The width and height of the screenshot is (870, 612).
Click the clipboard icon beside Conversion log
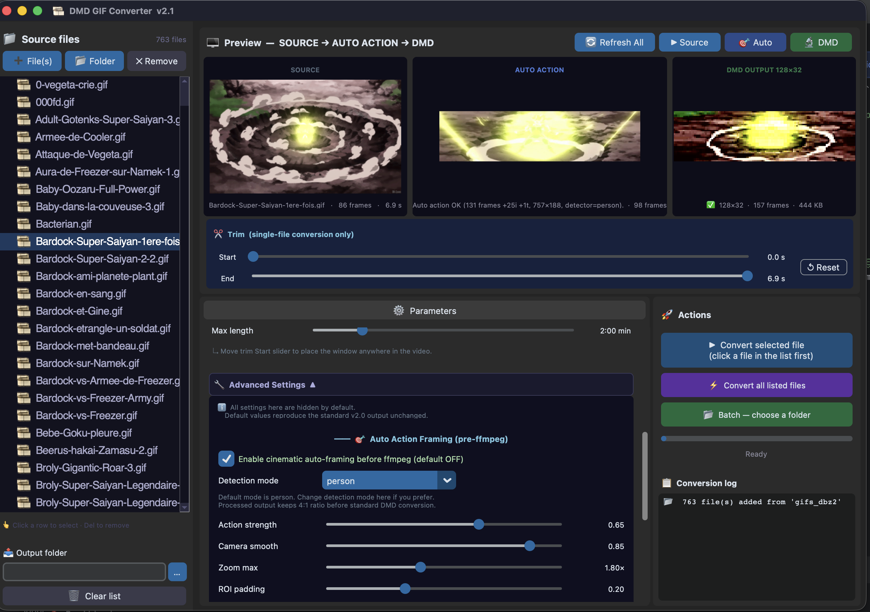tap(666, 483)
